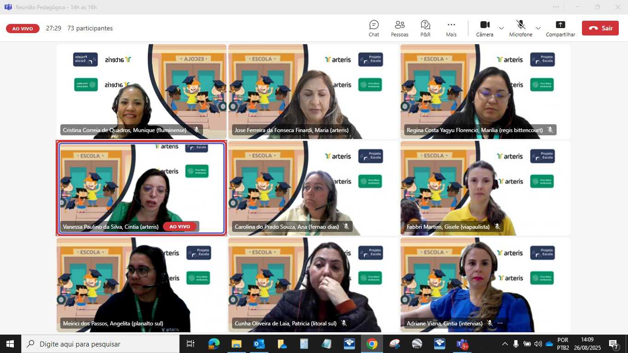Open the Mais menu
Viewport: 628px width, 353px height.
451,28
